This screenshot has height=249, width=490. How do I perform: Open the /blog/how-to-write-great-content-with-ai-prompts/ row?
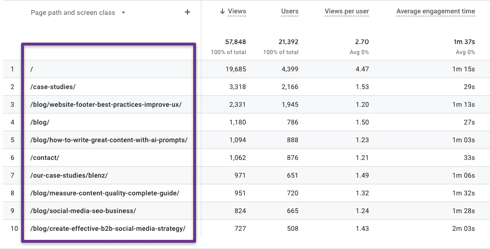coord(108,140)
